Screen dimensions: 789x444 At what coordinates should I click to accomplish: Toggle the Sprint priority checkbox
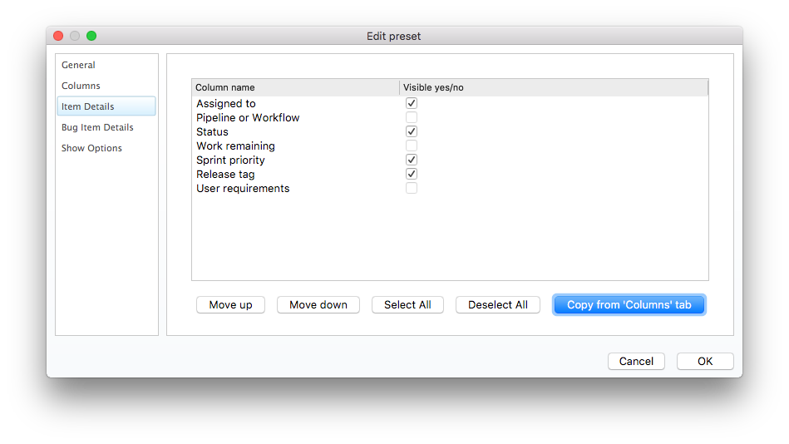coord(411,160)
